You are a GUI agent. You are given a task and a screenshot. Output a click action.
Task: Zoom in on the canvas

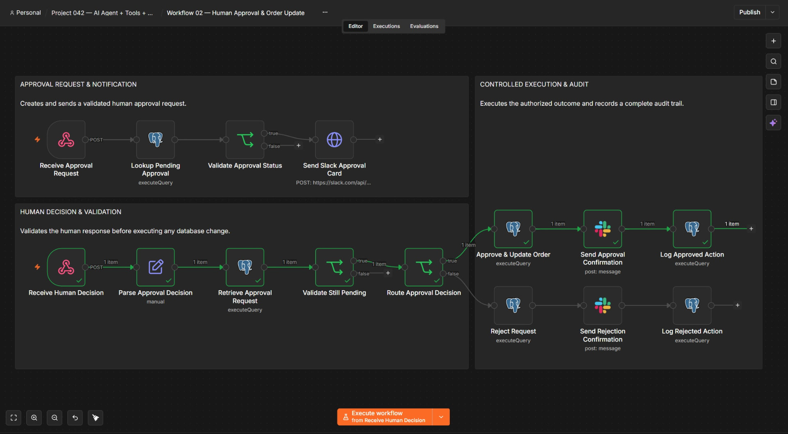click(34, 418)
